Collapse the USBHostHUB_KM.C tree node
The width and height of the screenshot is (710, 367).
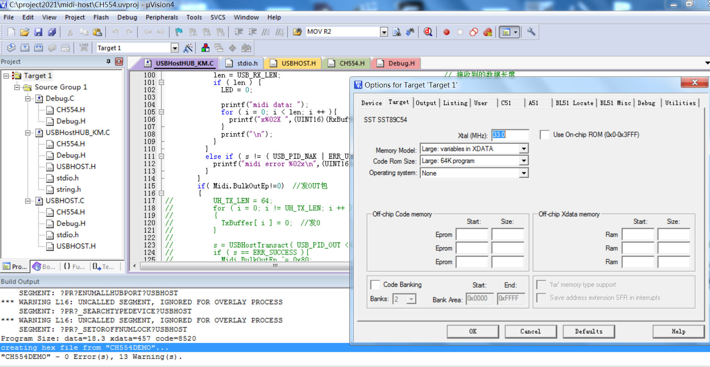click(x=28, y=133)
